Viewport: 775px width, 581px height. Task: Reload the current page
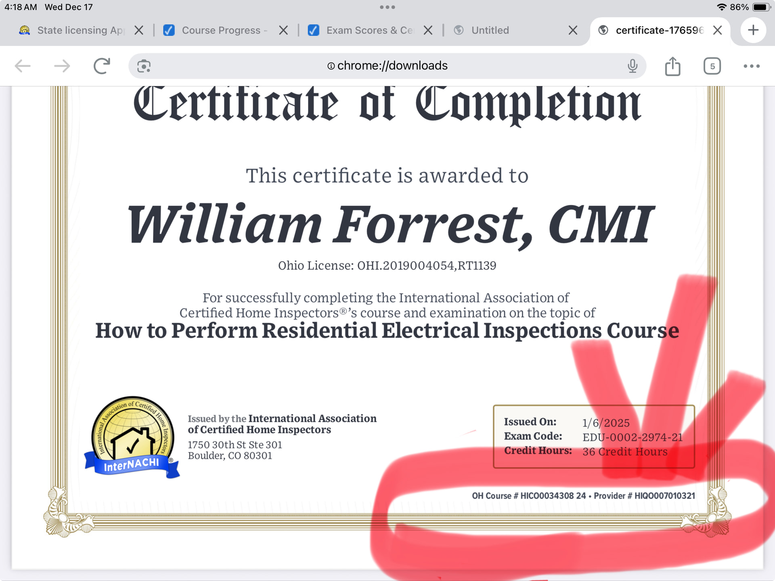point(102,66)
